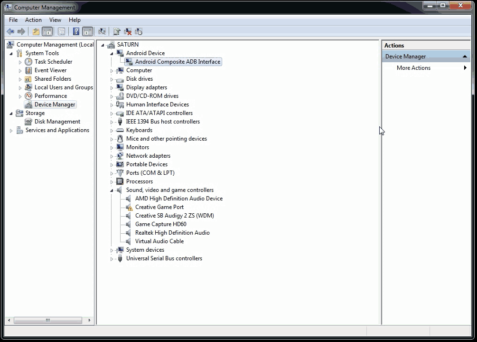Open the View menu
477x342 pixels.
(55, 20)
